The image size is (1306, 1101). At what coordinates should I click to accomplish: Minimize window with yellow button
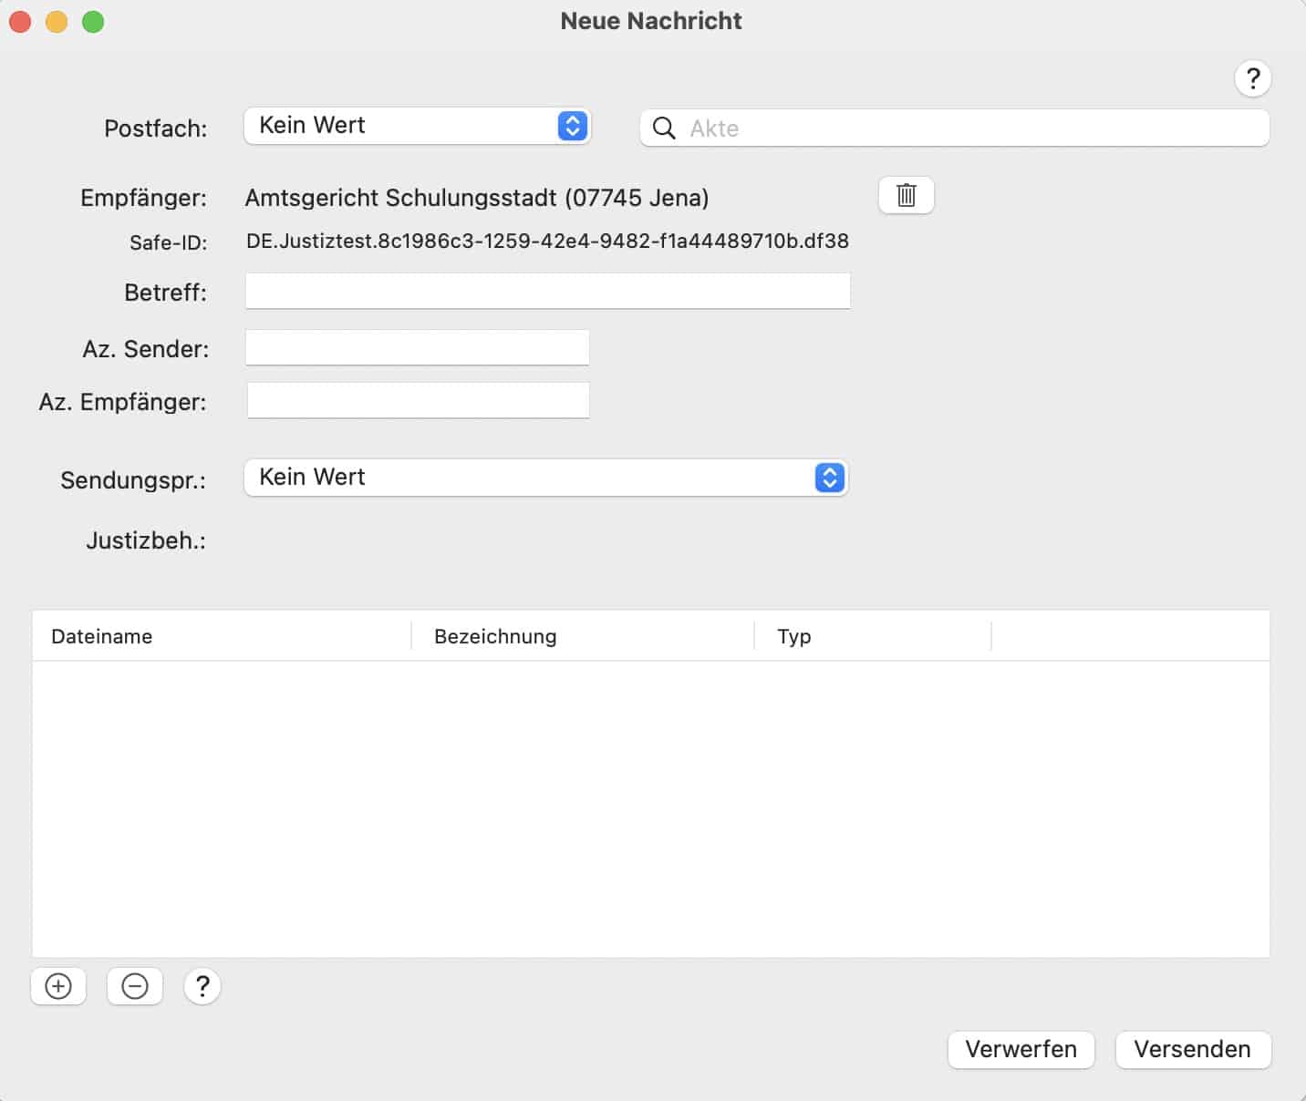coord(57,22)
